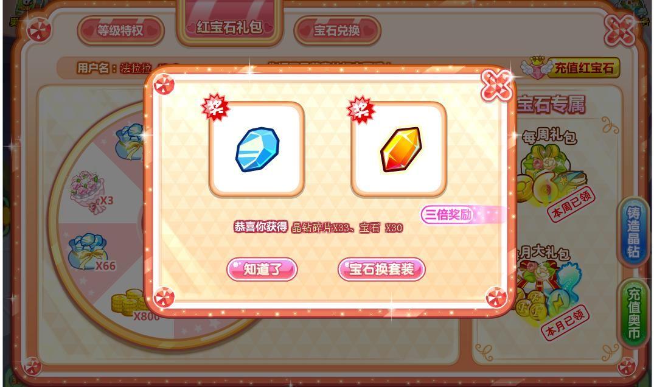Select the orange gem reward icon

click(x=401, y=149)
